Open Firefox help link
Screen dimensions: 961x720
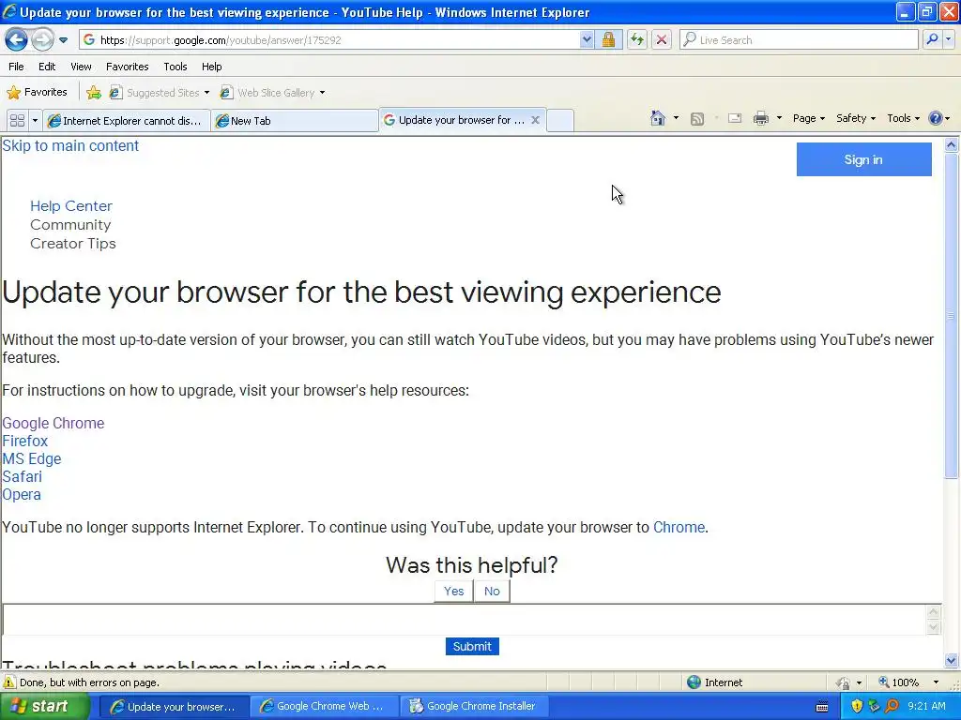[x=24, y=441]
